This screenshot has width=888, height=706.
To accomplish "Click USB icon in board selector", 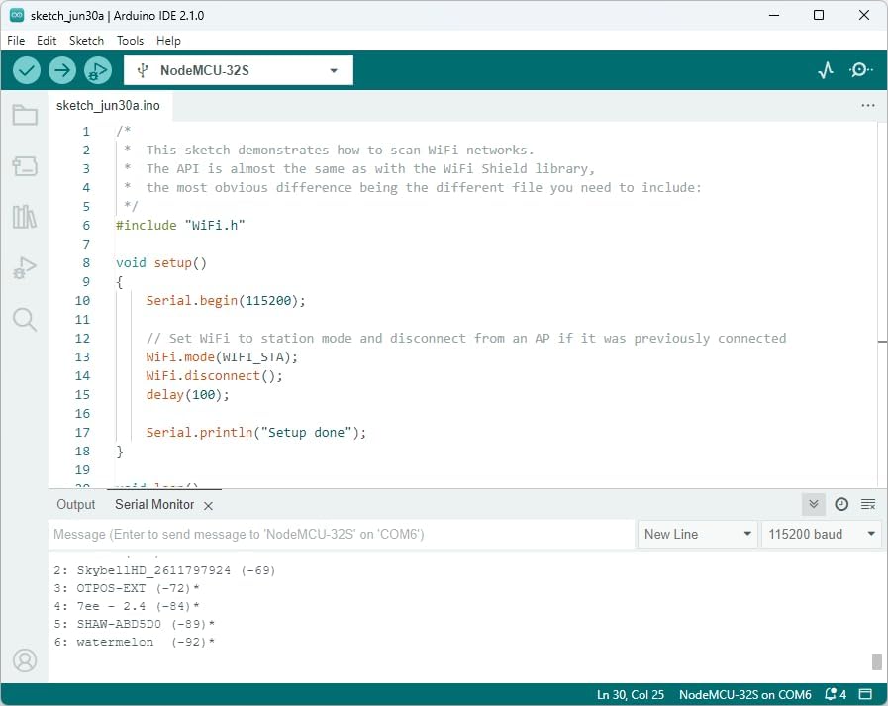I will tap(143, 70).
